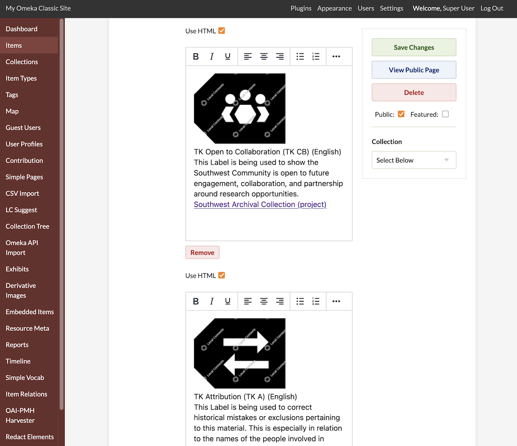The image size is (517, 446).
Task: Insert bullet list in the first editor
Action: [x=300, y=56]
